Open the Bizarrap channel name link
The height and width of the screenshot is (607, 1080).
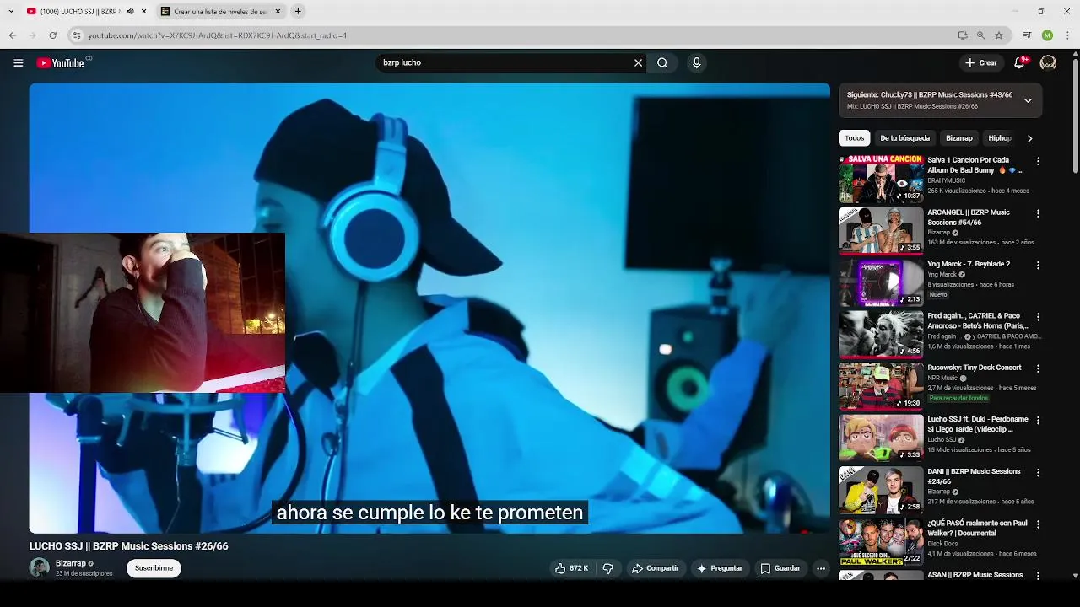[71, 563]
